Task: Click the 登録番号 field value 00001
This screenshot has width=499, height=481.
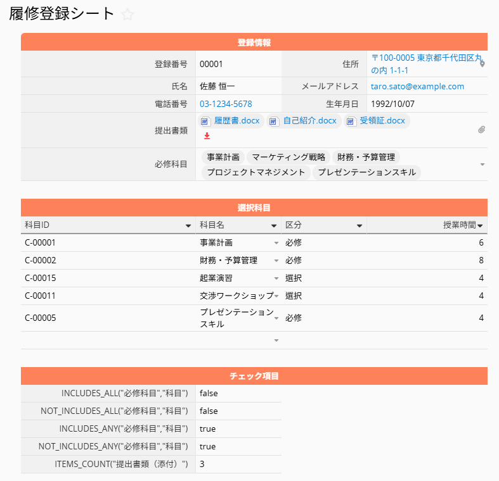Action: tap(211, 64)
